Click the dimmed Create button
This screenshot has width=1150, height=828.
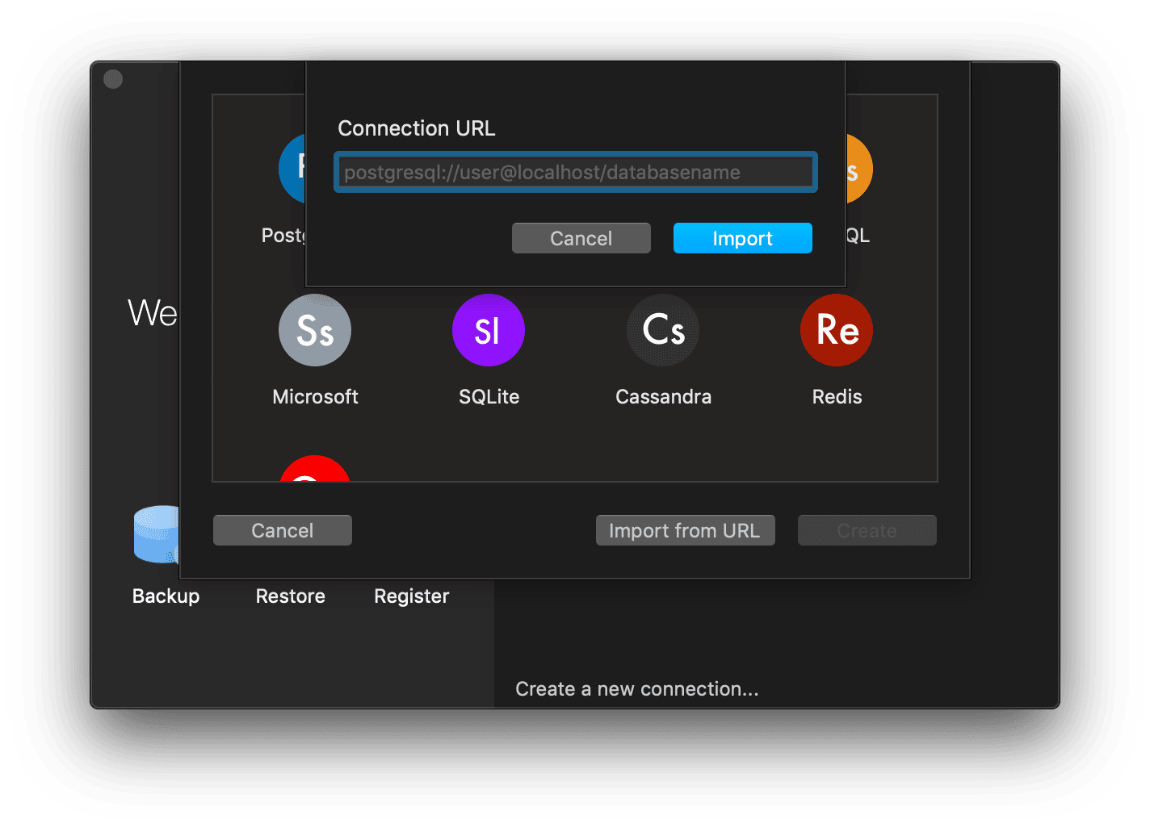tap(867, 530)
